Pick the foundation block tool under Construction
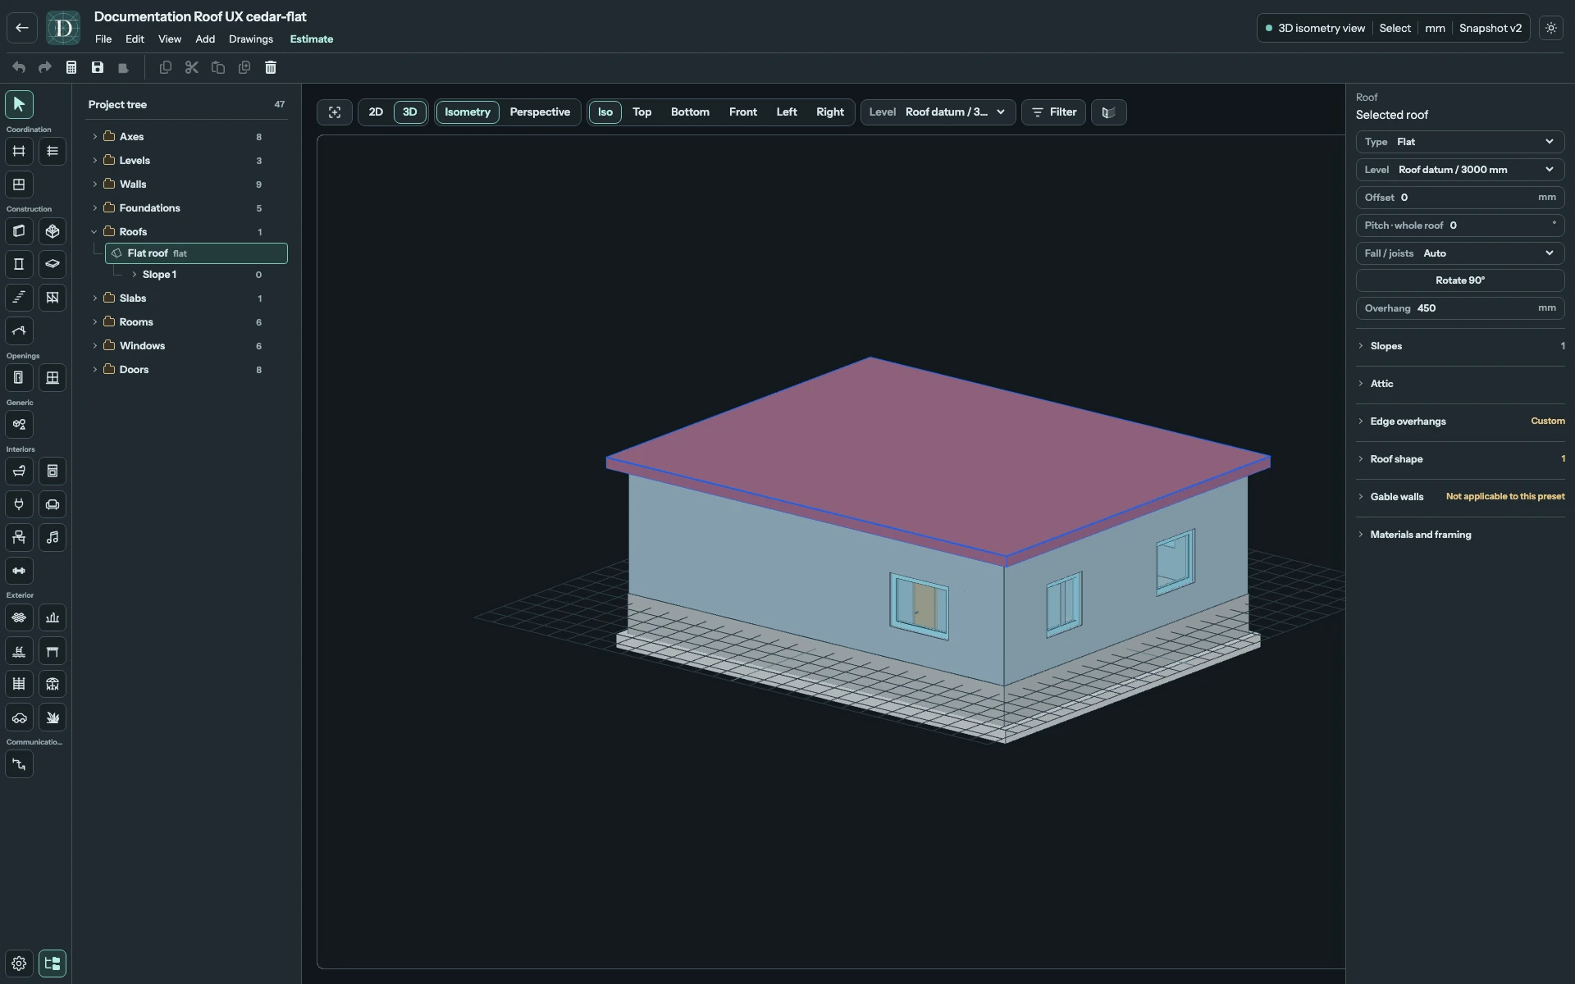The width and height of the screenshot is (1575, 984). [52, 231]
